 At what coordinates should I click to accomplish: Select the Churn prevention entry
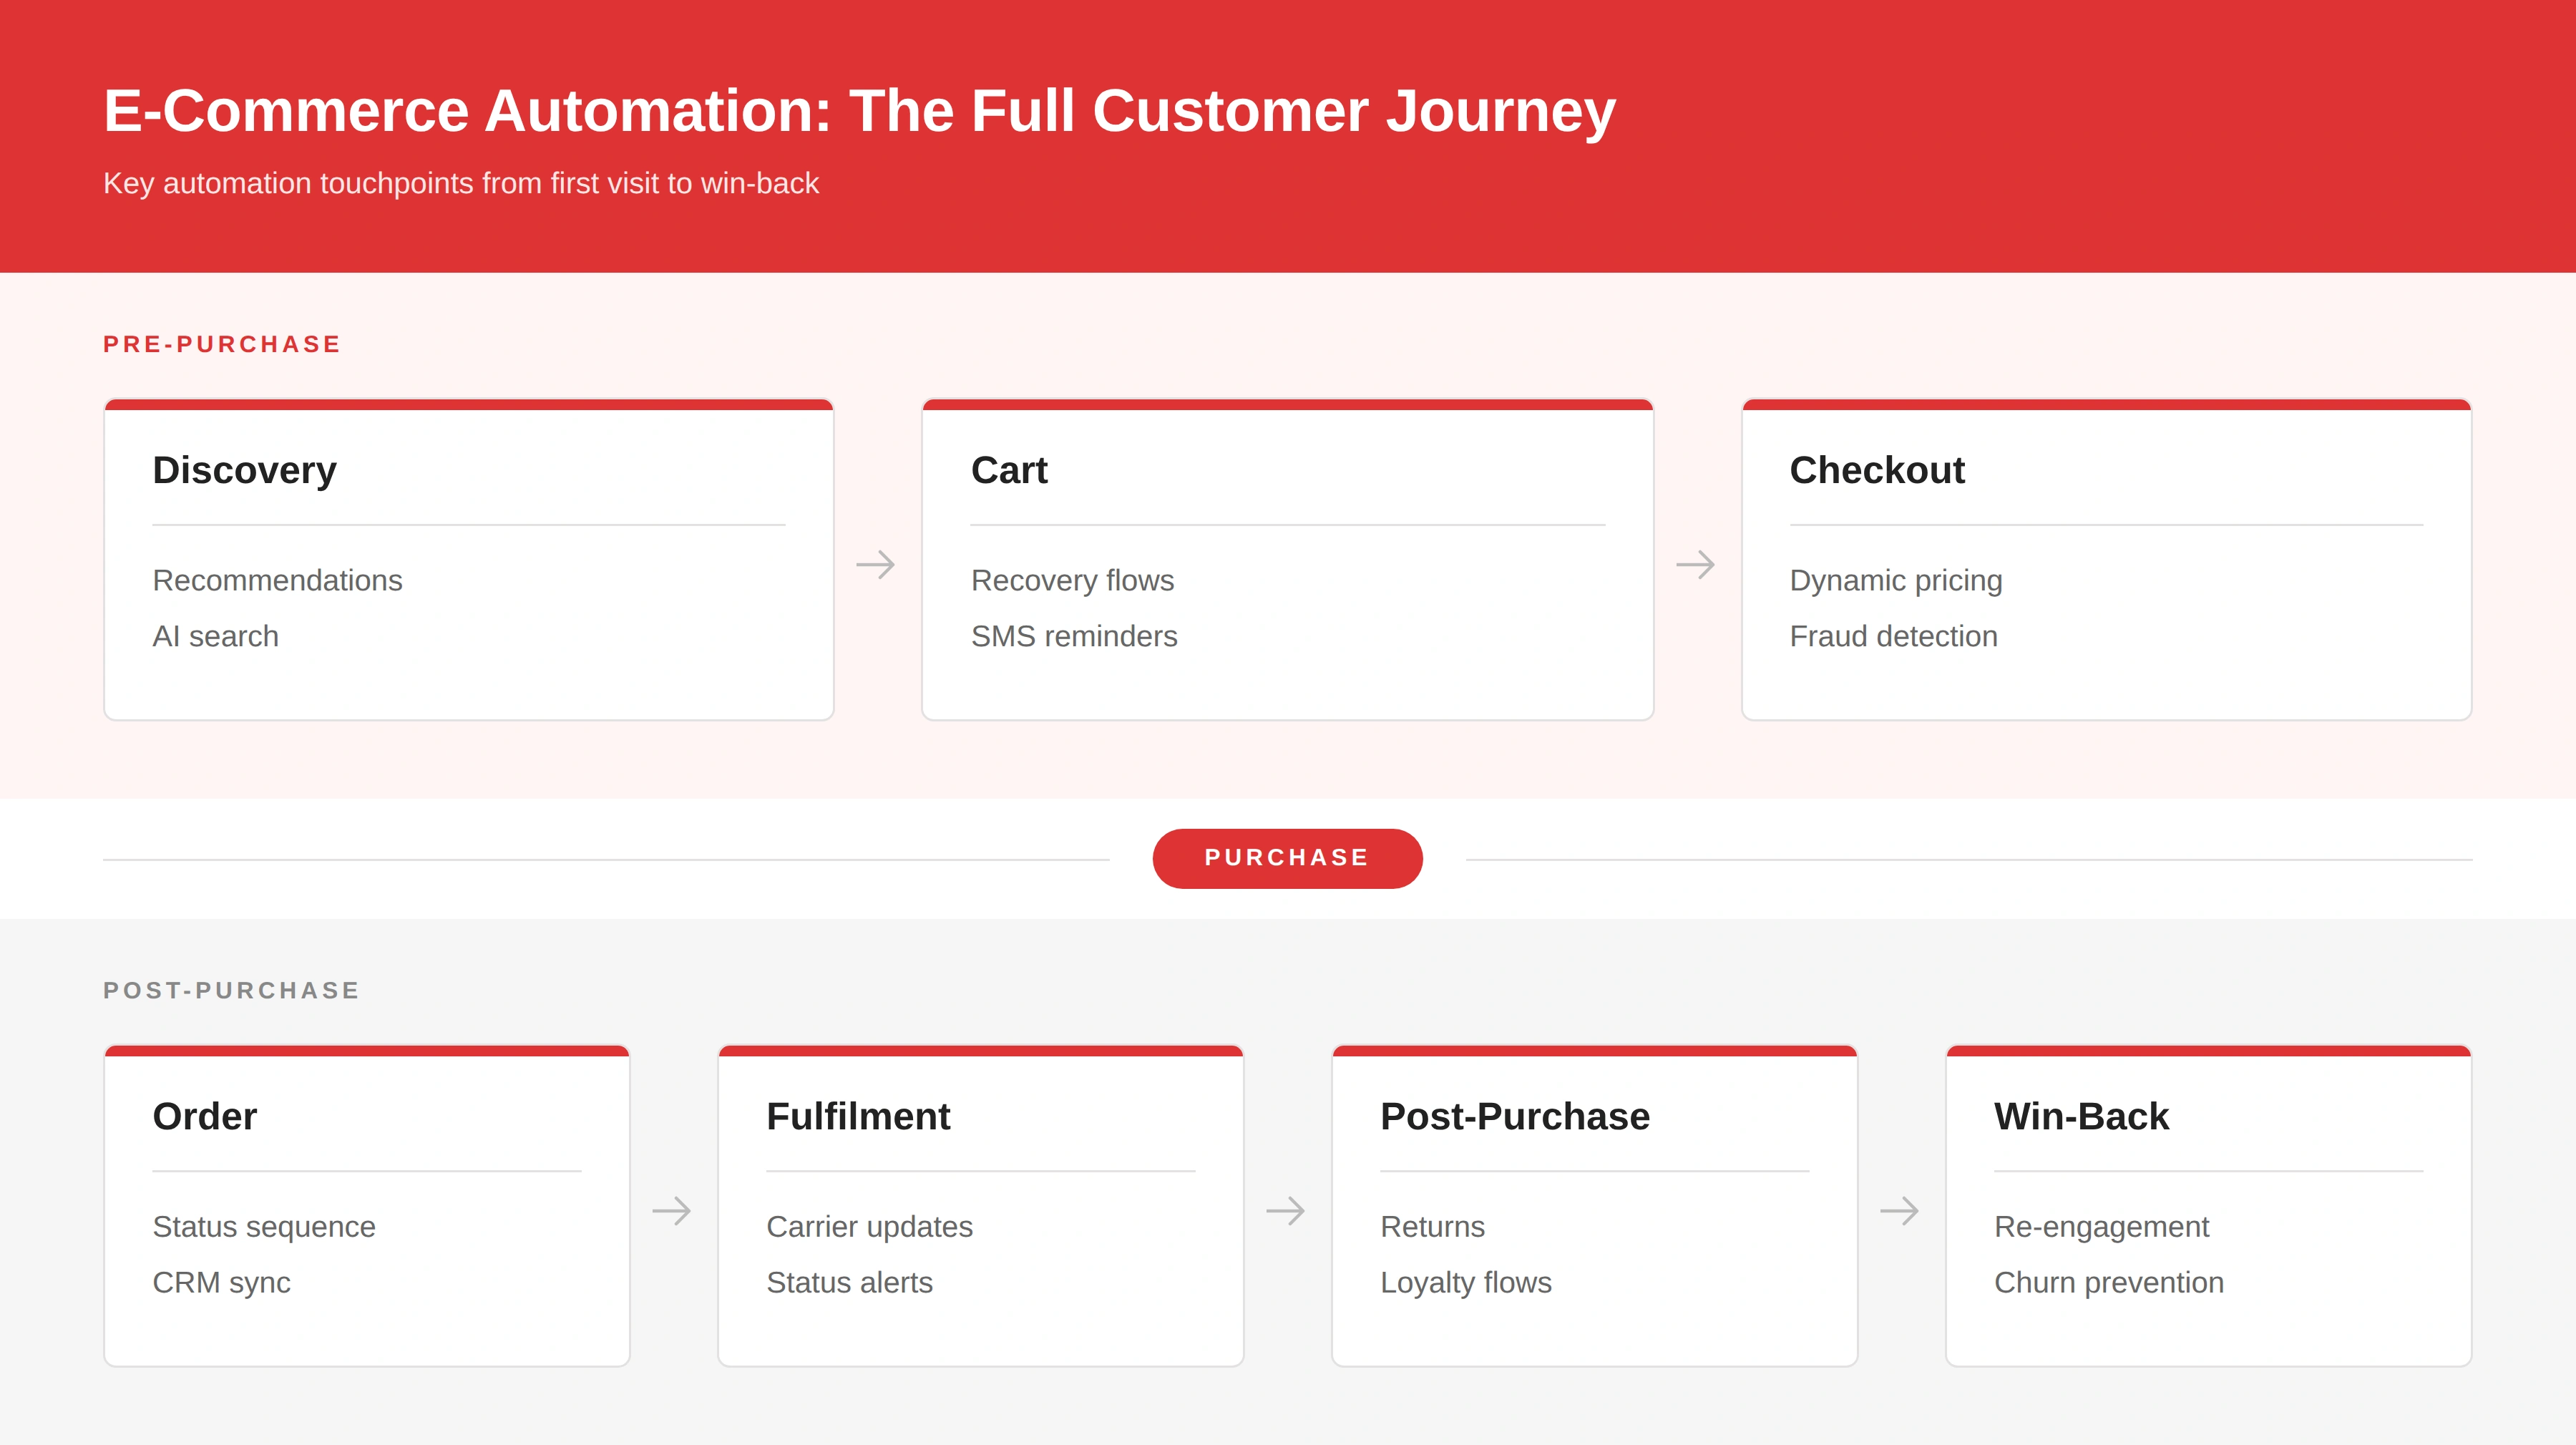tap(2109, 1282)
